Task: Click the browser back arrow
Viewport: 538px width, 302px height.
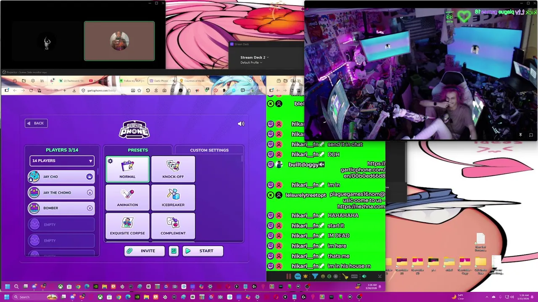Action: (x=15, y=91)
